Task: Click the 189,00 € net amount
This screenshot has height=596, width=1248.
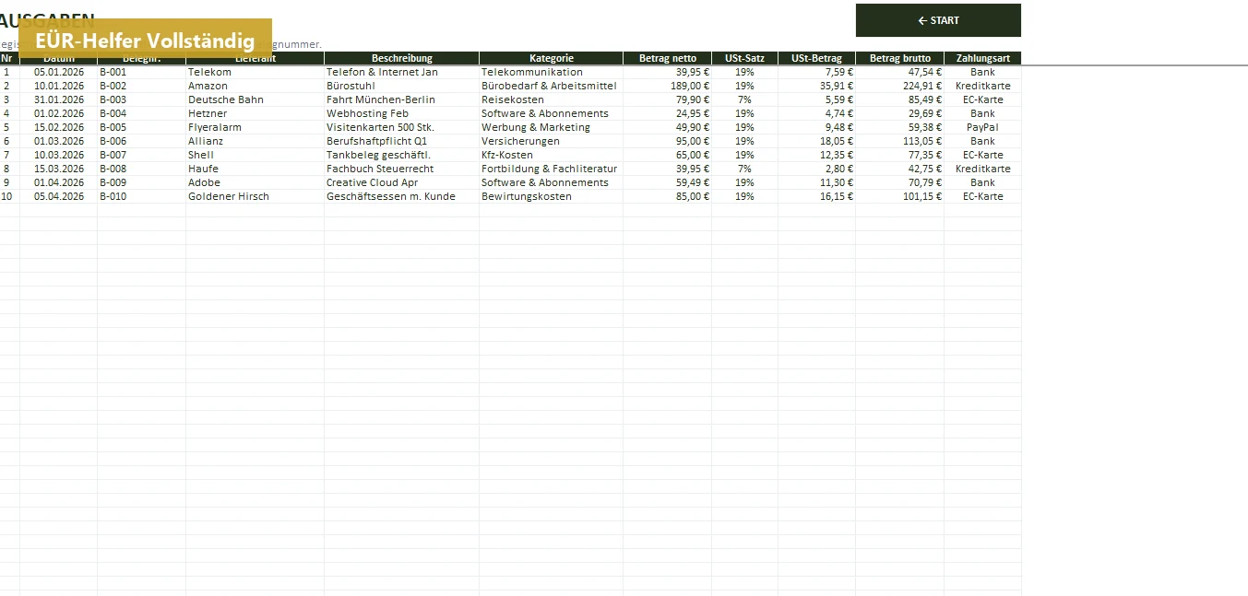Action: tap(668, 86)
